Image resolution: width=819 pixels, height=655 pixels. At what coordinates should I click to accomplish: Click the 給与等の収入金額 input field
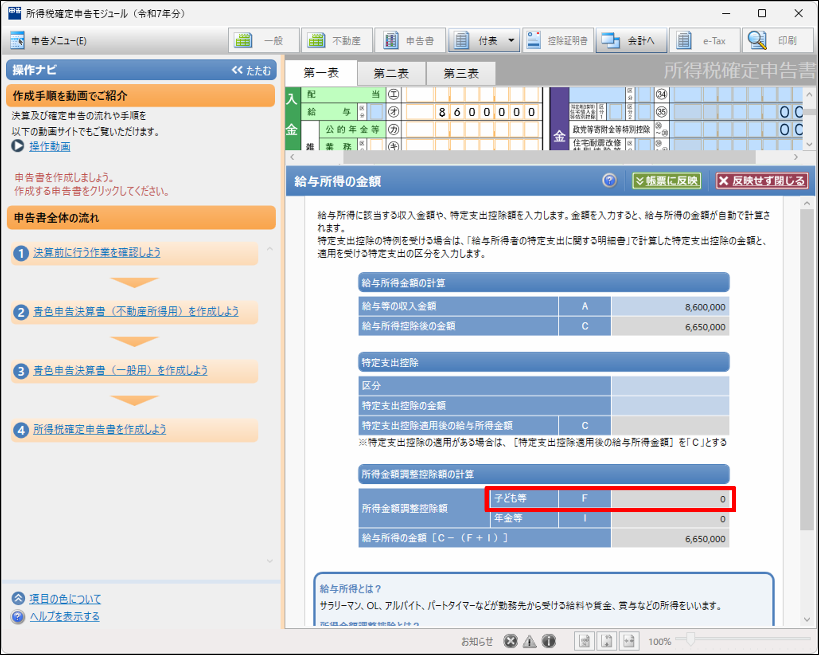pyautogui.click(x=670, y=307)
